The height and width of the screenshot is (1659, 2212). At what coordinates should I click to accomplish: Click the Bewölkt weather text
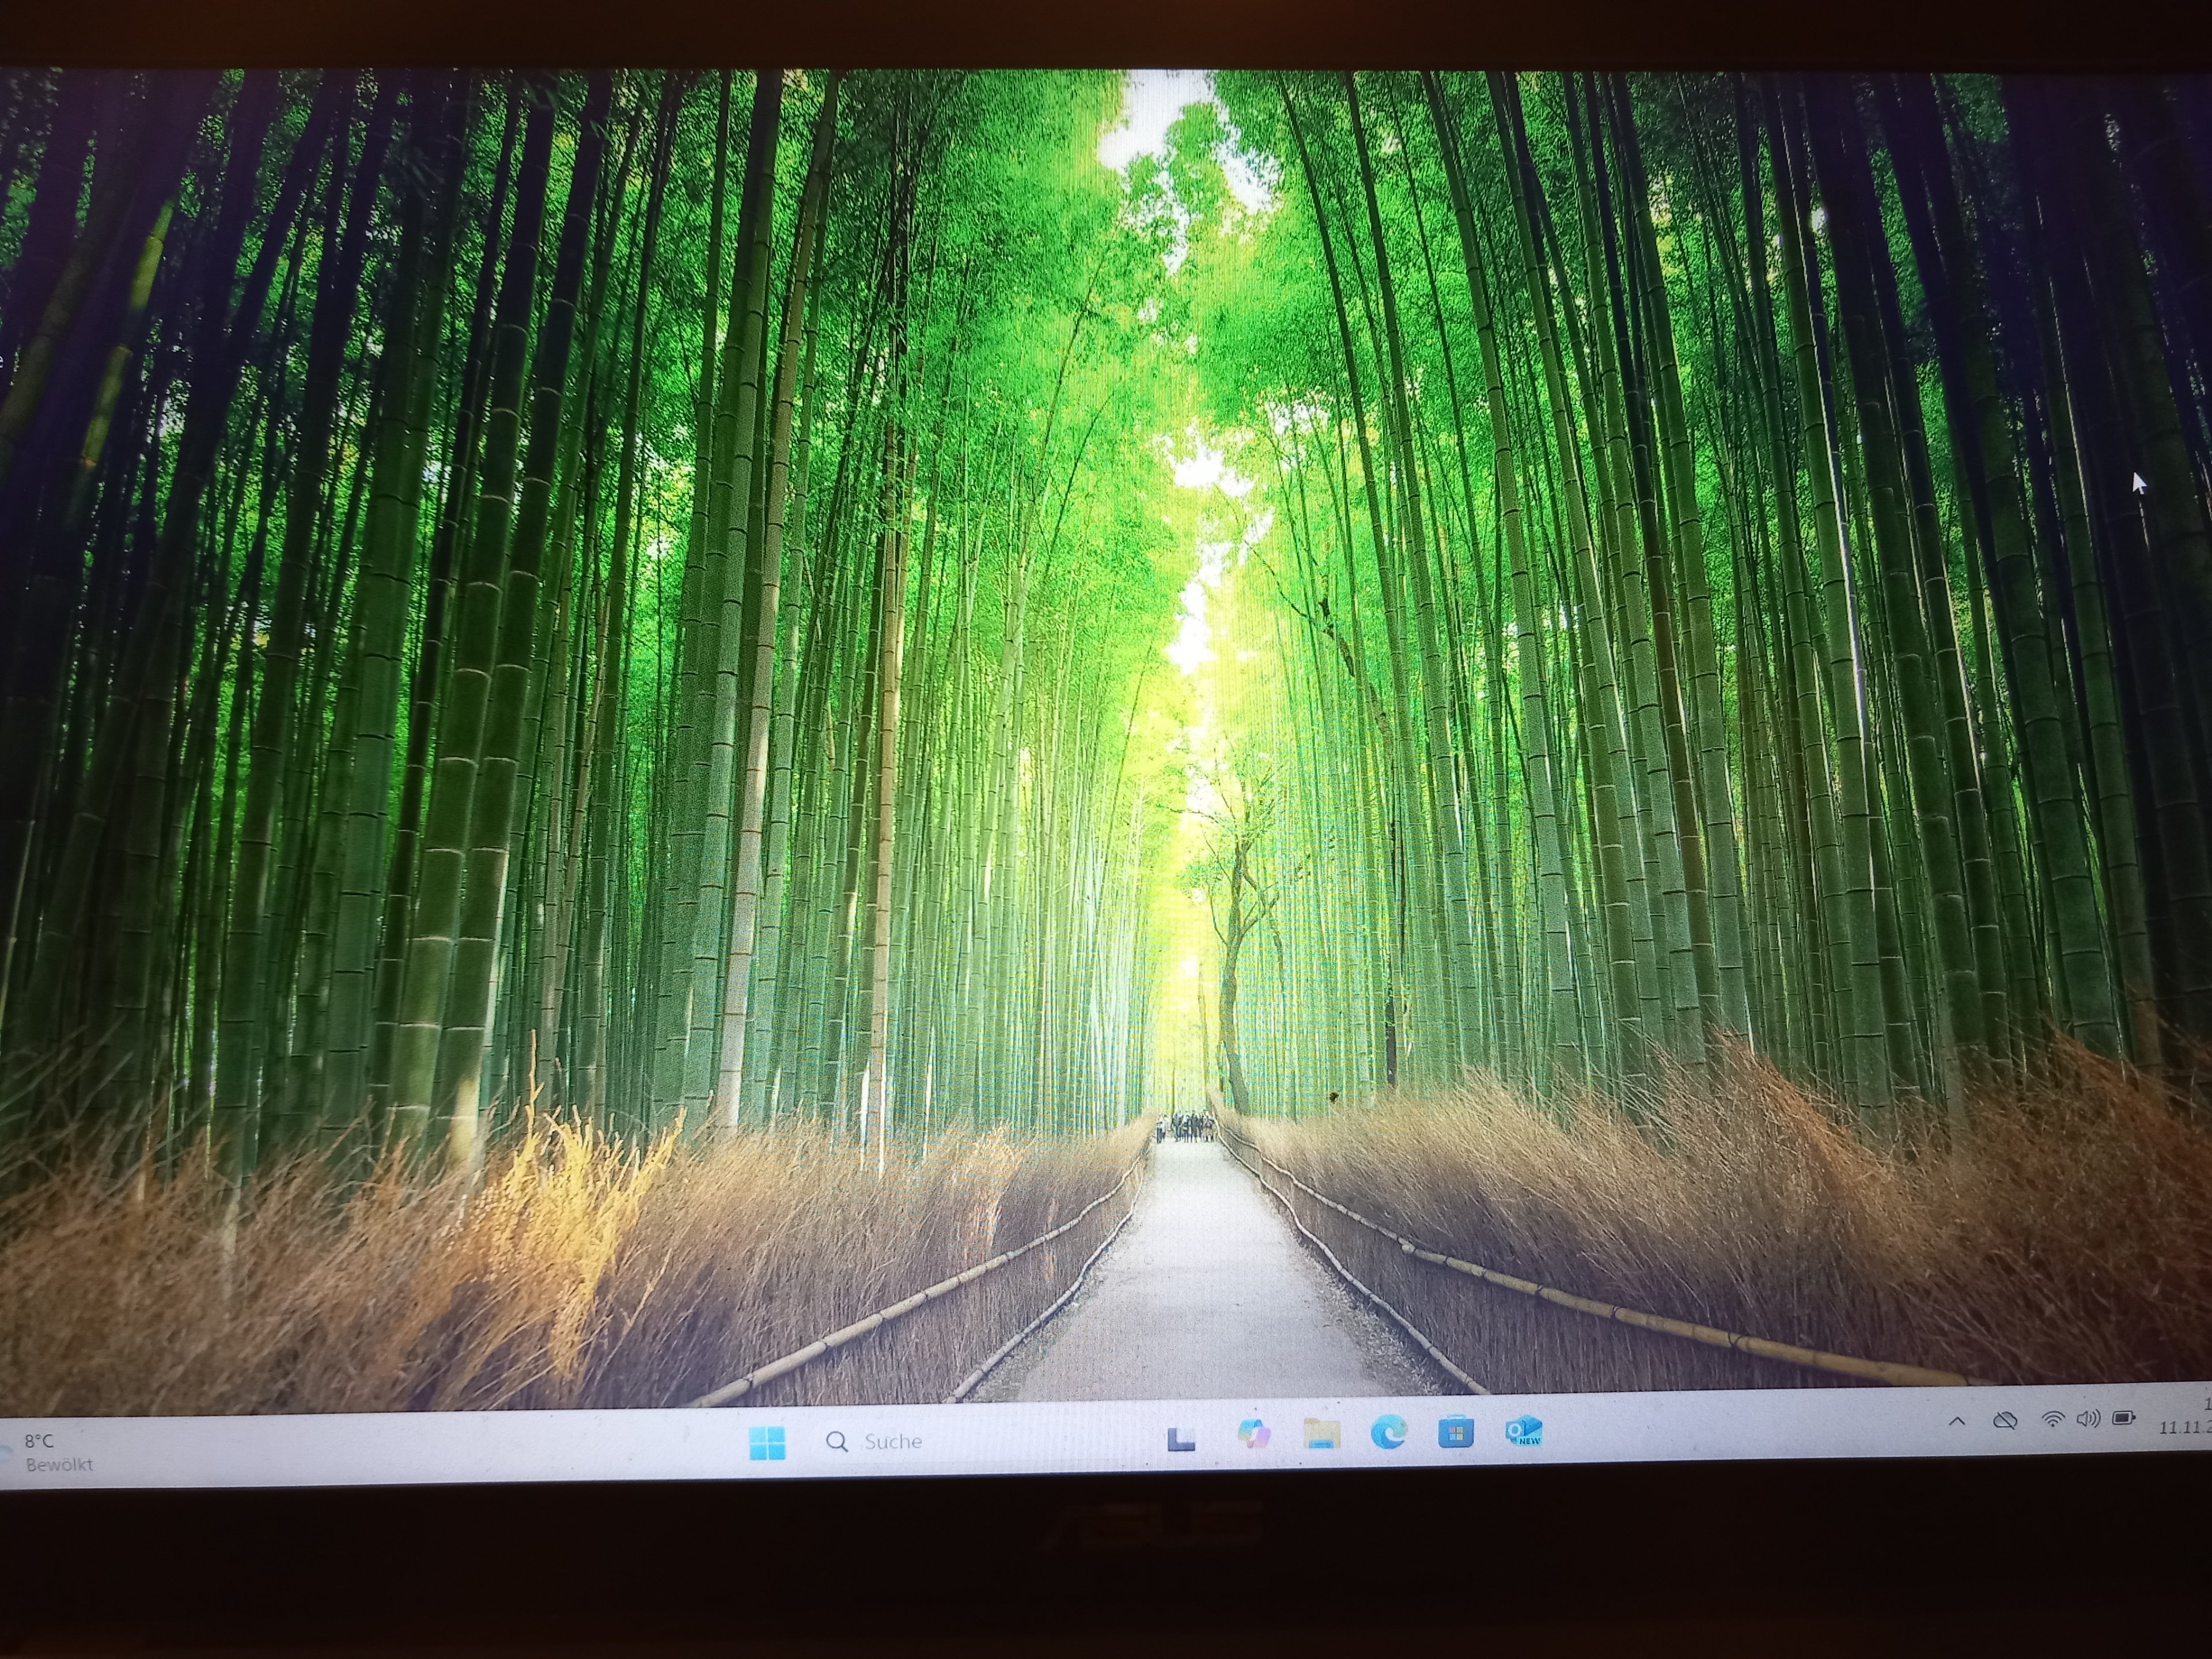pyautogui.click(x=60, y=1465)
